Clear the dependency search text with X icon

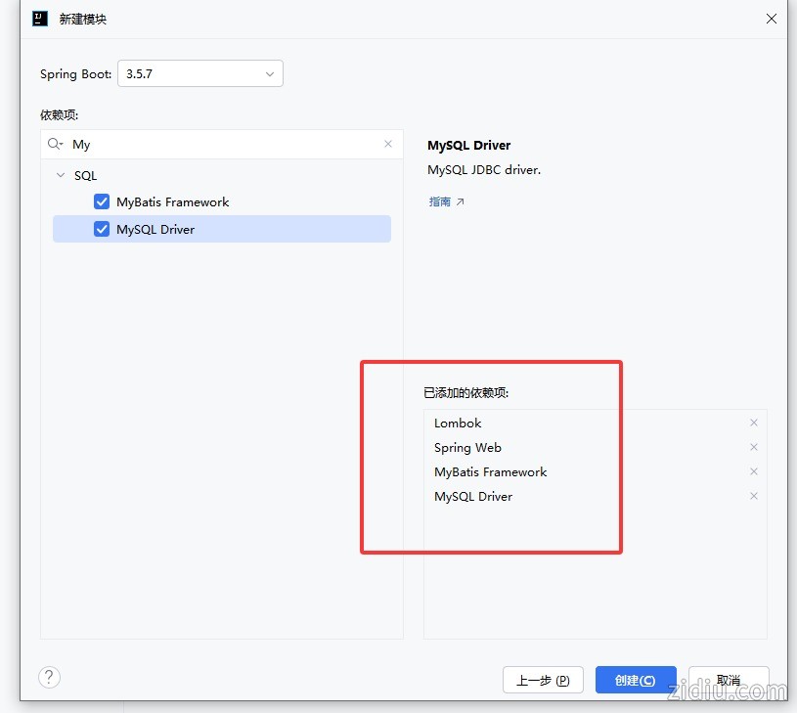(x=388, y=144)
